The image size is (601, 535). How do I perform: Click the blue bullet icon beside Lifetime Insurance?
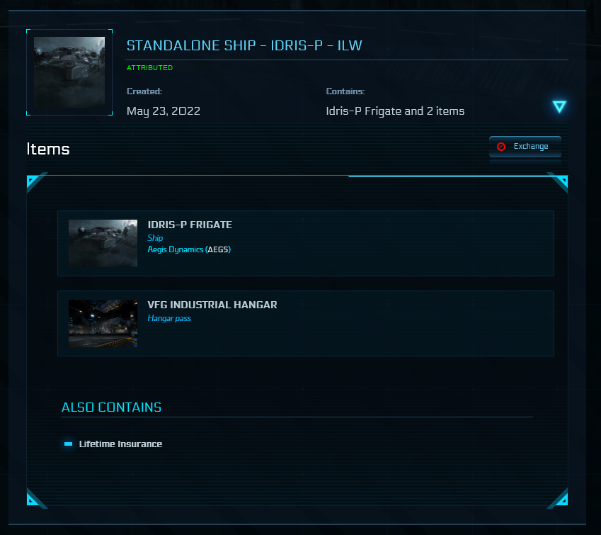point(69,444)
